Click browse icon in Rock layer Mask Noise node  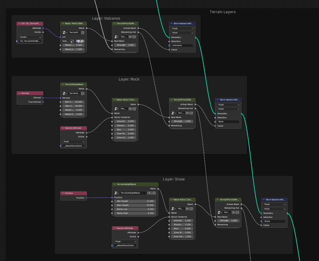117,109
